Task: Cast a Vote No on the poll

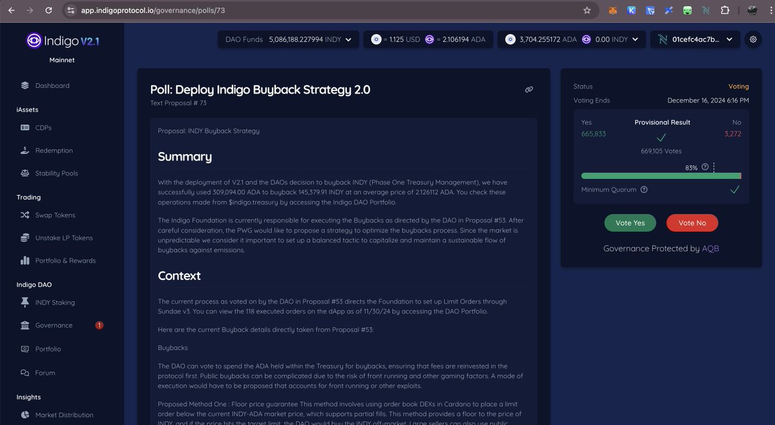Action: (x=692, y=222)
